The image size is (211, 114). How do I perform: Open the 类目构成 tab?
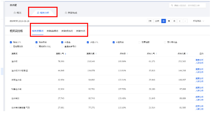(x=71, y=13)
